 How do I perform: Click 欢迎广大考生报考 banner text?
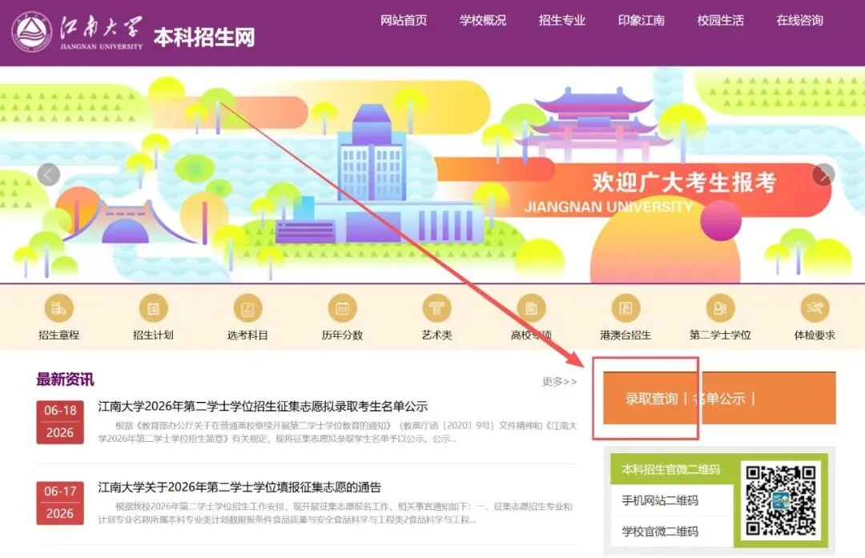pyautogui.click(x=684, y=182)
